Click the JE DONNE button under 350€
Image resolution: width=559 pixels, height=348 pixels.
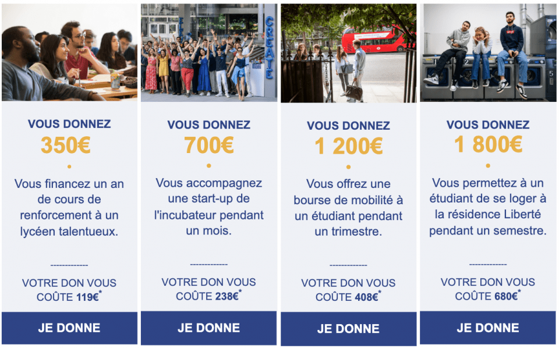(x=69, y=328)
